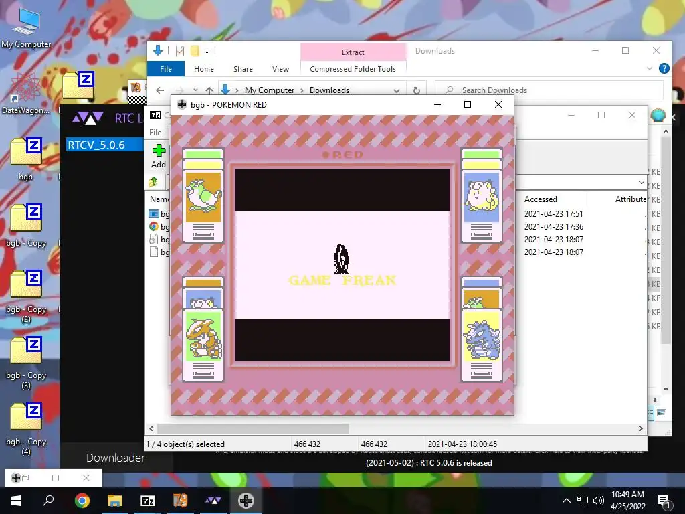Click the My Computer breadcrumb in the address bar
This screenshot has width=685, height=514.
coord(269,90)
